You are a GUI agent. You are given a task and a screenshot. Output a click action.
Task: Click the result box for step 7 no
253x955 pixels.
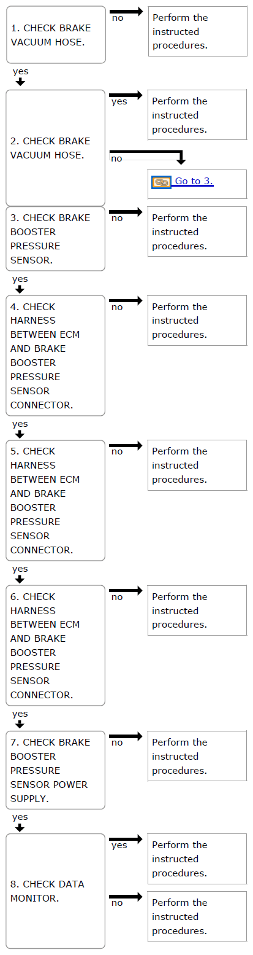(x=197, y=756)
